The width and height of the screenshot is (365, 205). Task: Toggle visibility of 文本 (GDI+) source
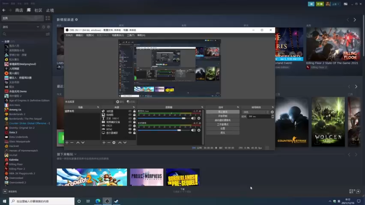point(130,118)
